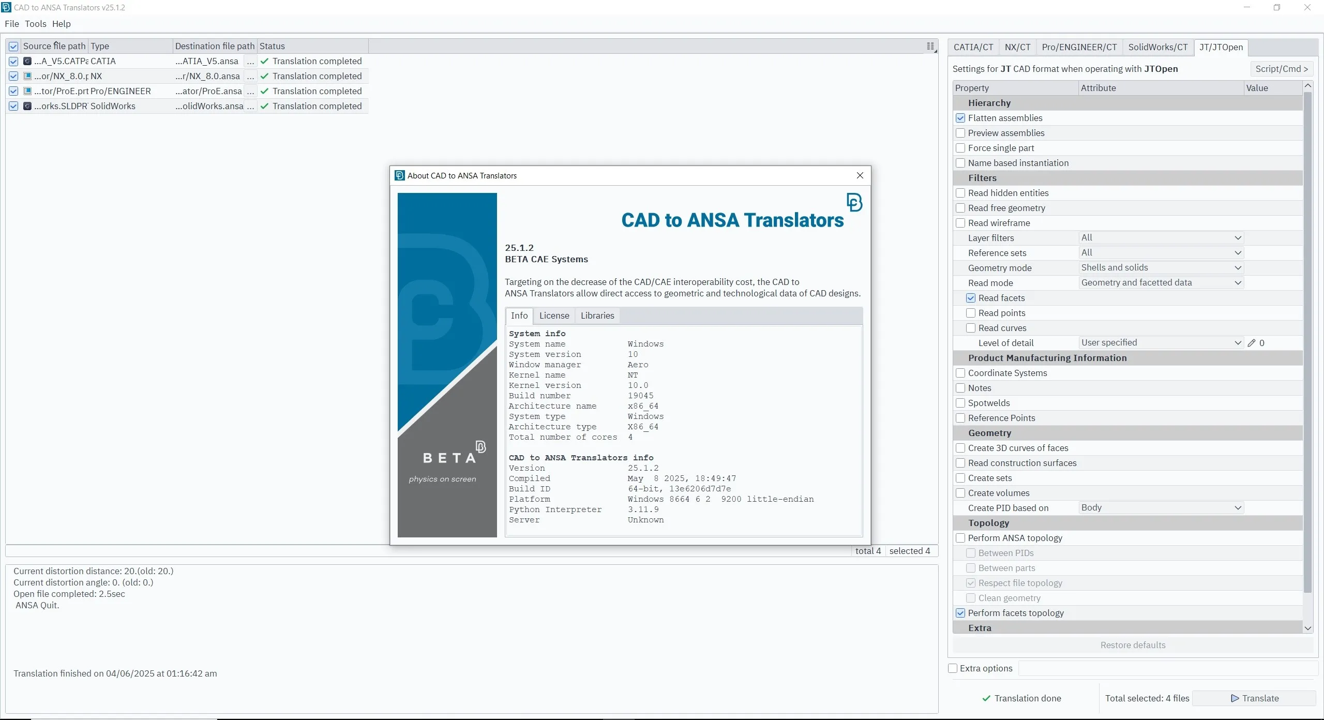The height and width of the screenshot is (720, 1324).
Task: Open the Reference sets dropdown
Action: tap(1161, 253)
